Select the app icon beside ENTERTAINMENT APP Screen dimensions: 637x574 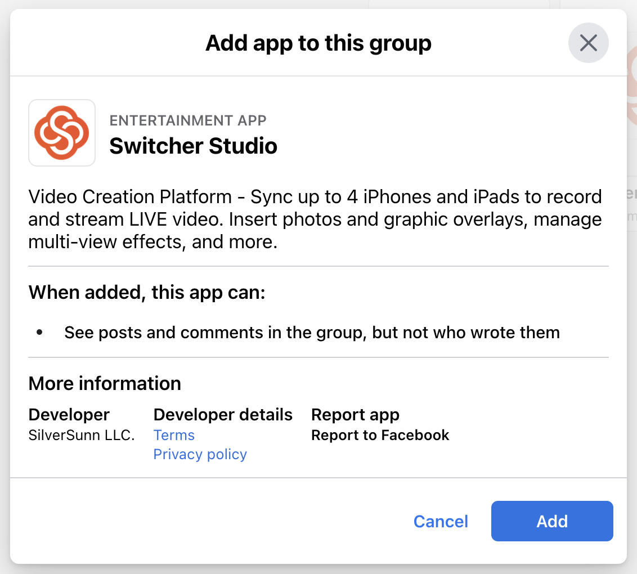tap(61, 132)
